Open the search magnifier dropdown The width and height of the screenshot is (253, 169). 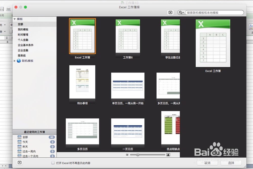tap(181, 13)
